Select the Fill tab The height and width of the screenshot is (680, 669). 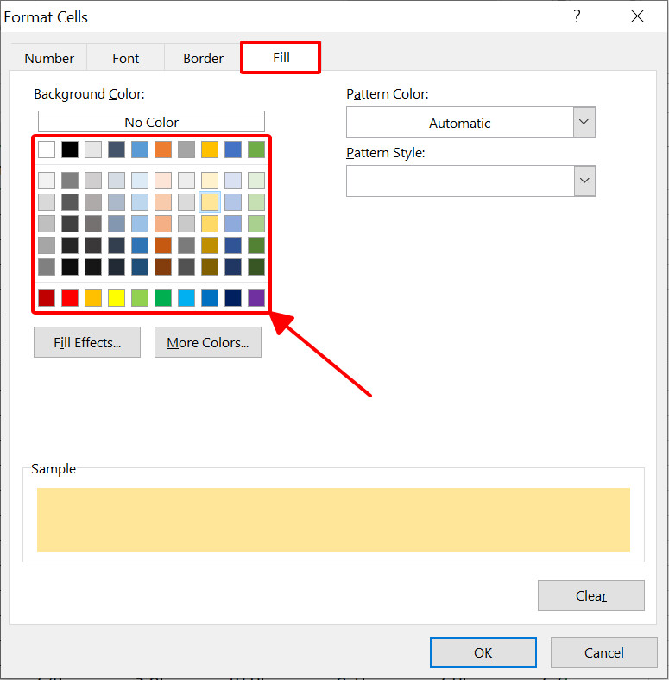click(281, 57)
